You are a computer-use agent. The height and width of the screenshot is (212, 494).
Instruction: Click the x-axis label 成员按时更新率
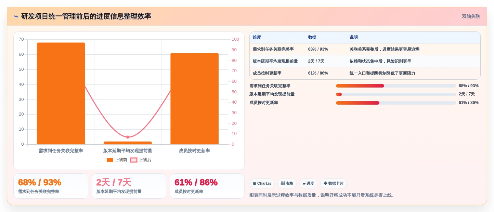(x=194, y=151)
